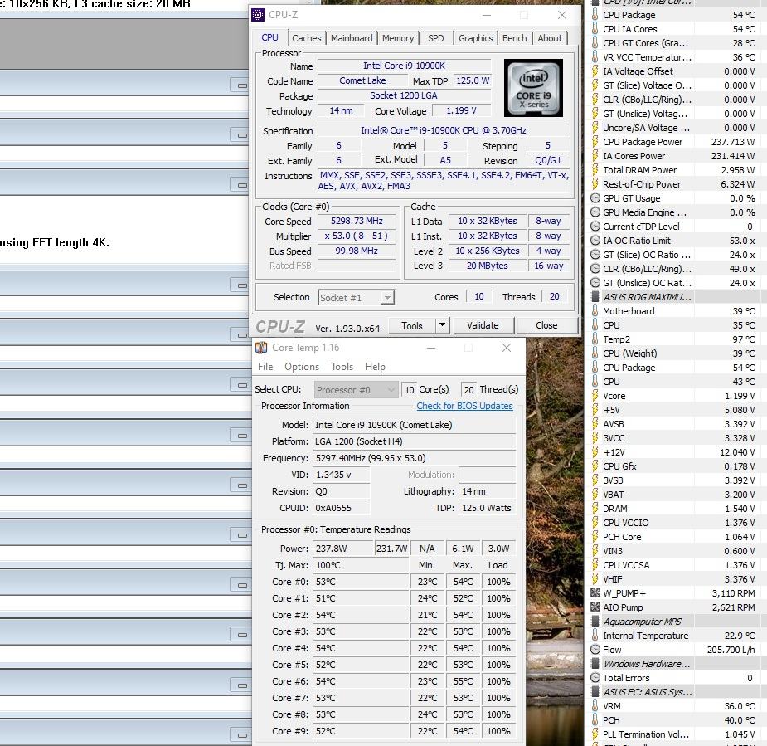Image resolution: width=767 pixels, height=746 pixels.
Task: Click the VID 1.3435 v field in Core Temp
Action: 341,475
